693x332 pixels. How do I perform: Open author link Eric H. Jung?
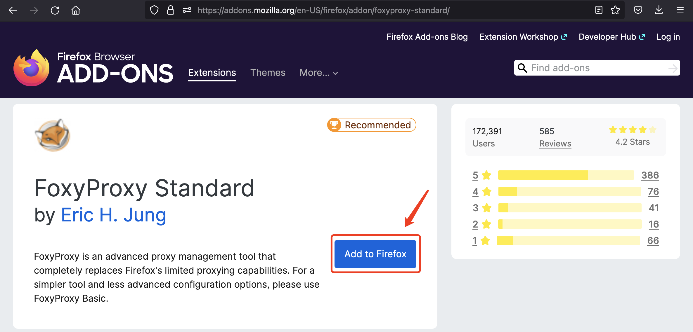pos(113,215)
